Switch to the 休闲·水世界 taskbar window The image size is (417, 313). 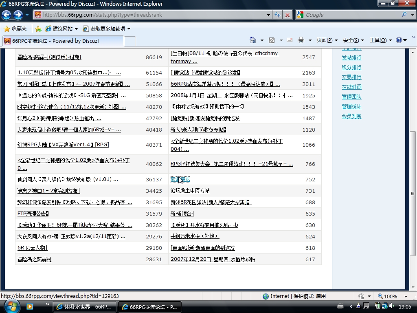[x=85, y=307]
